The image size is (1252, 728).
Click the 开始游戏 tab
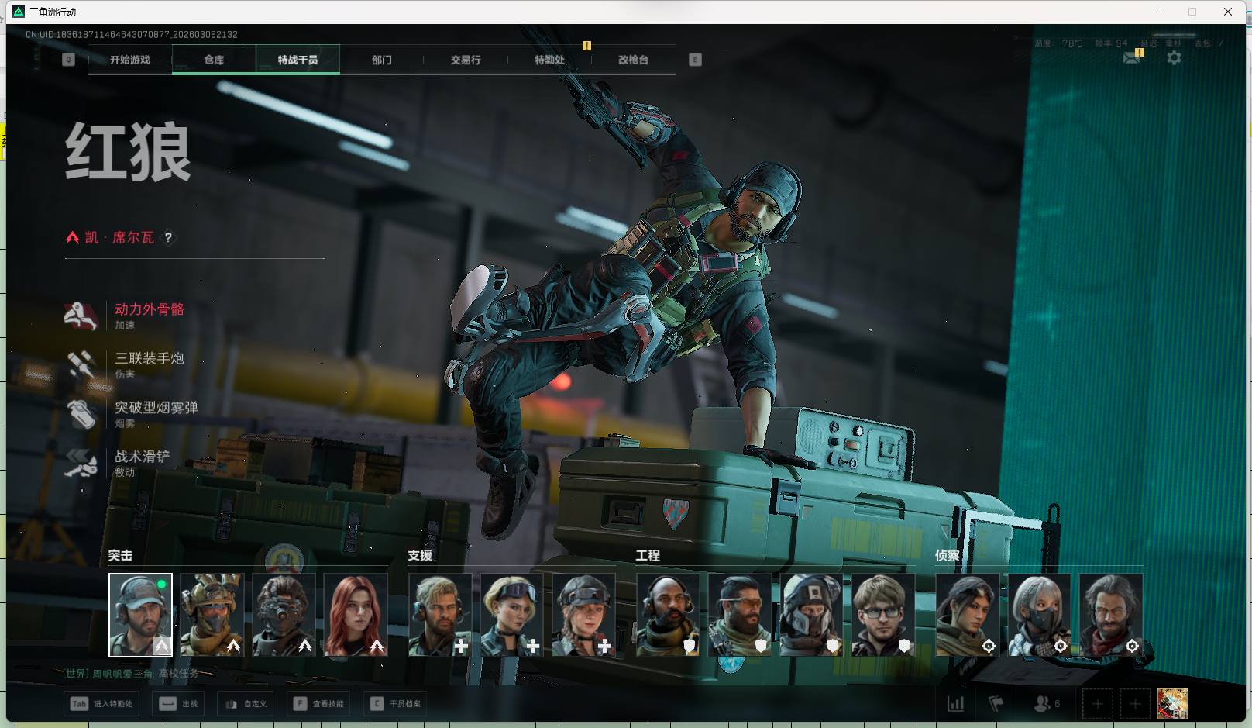[x=130, y=60]
